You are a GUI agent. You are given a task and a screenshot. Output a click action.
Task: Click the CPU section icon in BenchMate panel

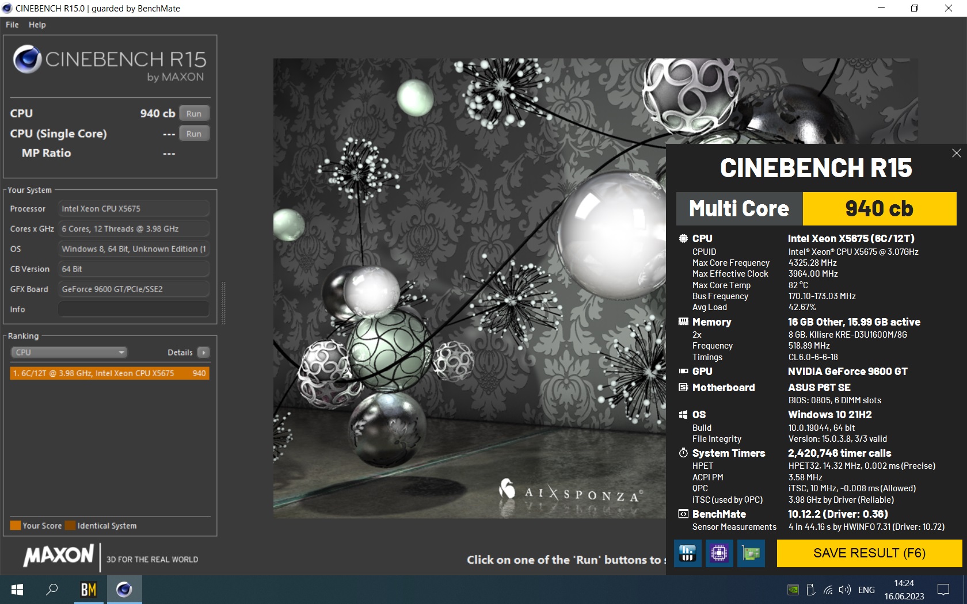tap(683, 238)
